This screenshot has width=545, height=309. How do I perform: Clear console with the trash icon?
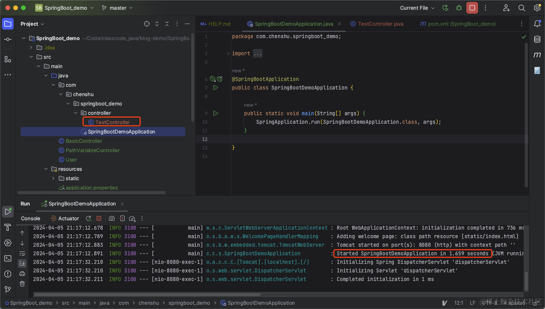(x=22, y=284)
